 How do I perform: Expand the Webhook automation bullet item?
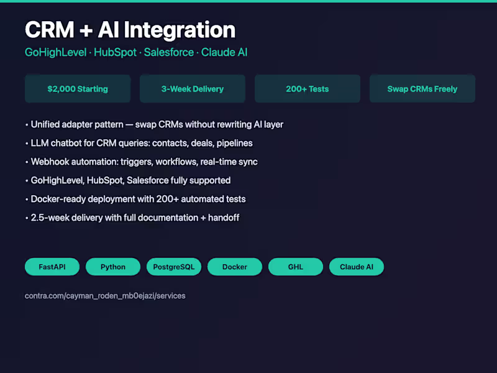point(144,162)
